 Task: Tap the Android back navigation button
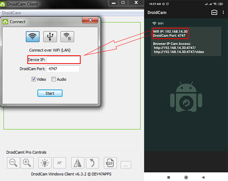click(203, 177)
